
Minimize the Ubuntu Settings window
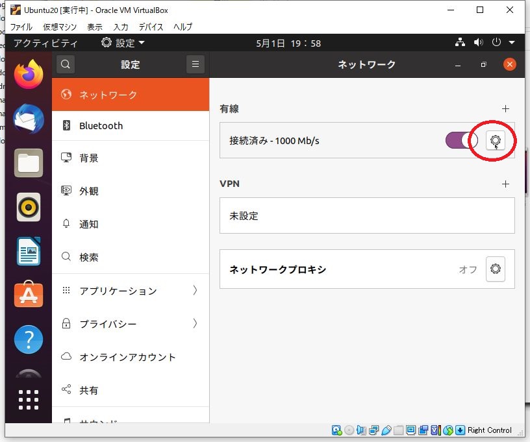458,65
